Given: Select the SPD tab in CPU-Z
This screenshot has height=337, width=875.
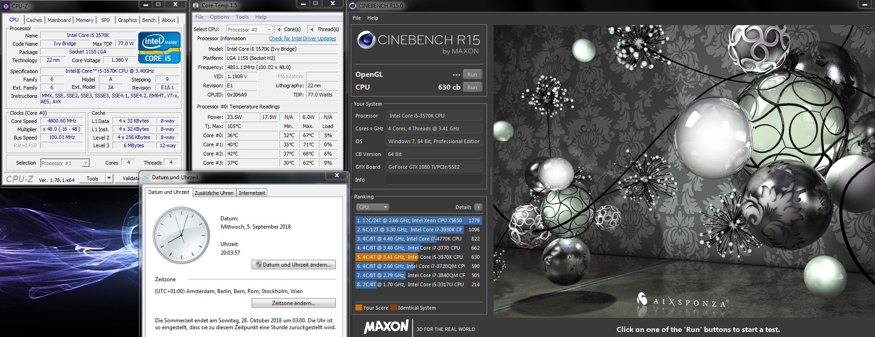Looking at the screenshot, I should (x=106, y=20).
